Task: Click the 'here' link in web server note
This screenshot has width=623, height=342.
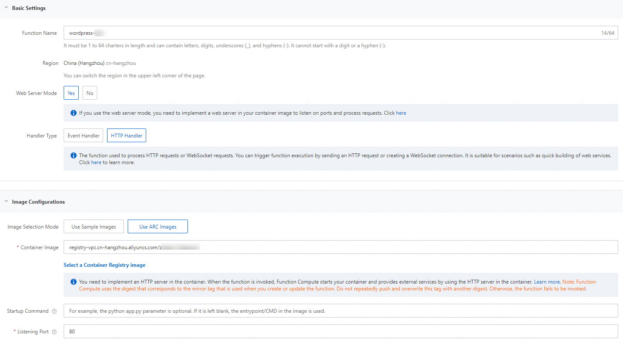Action: tap(401, 113)
